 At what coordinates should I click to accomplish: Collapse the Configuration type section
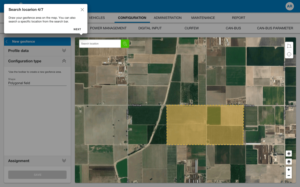point(37,61)
